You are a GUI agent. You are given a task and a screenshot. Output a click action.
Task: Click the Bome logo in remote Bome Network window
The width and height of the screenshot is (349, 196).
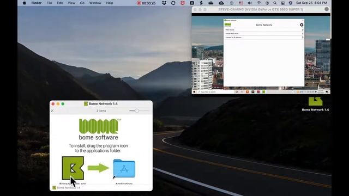228,24
